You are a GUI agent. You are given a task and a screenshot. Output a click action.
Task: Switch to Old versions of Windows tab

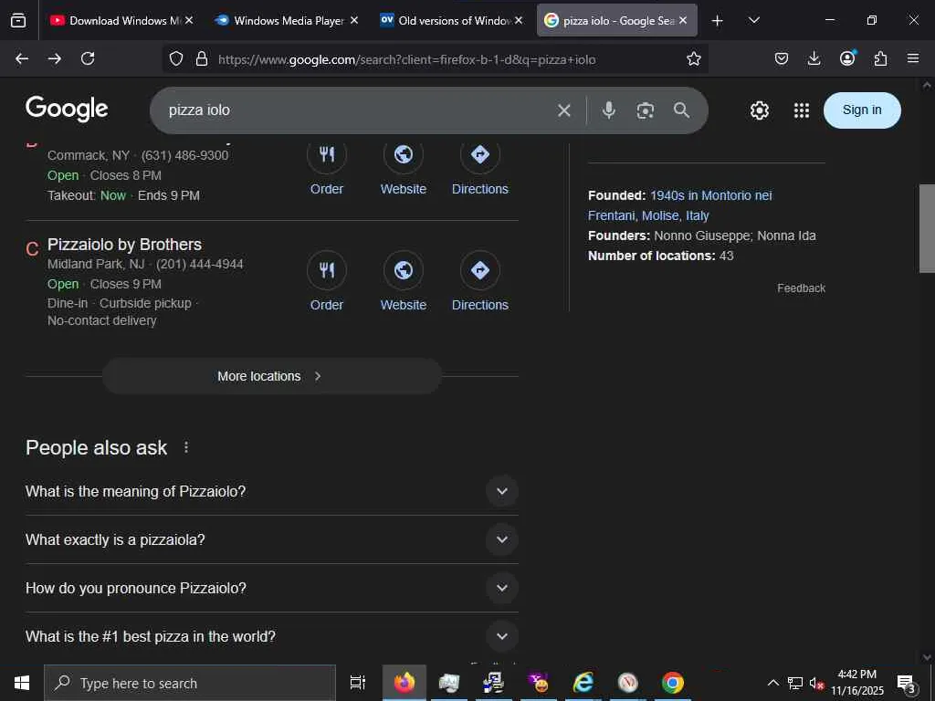446,20
